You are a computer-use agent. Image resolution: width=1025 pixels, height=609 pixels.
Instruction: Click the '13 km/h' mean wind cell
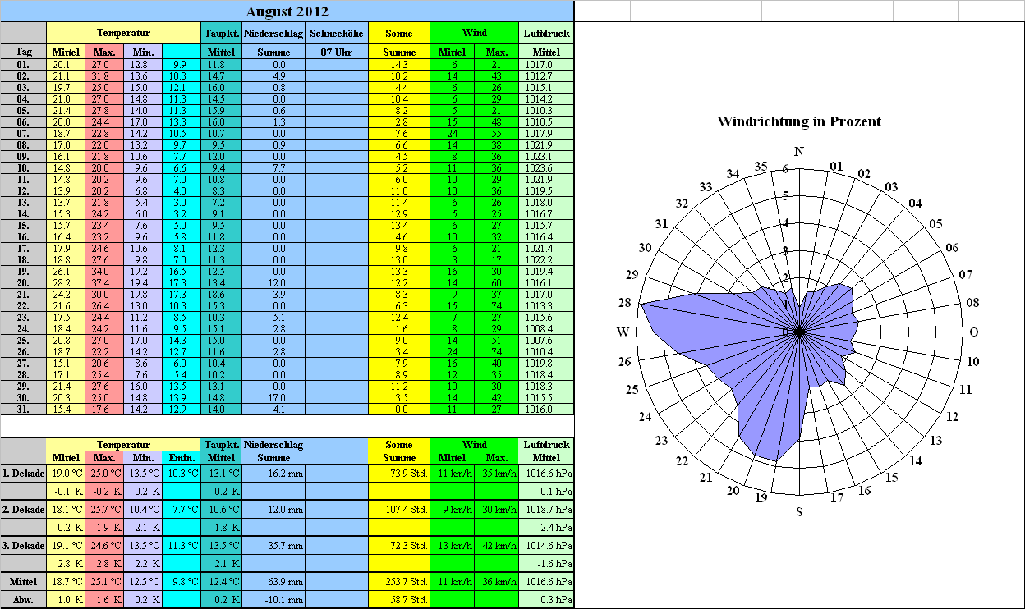click(453, 545)
